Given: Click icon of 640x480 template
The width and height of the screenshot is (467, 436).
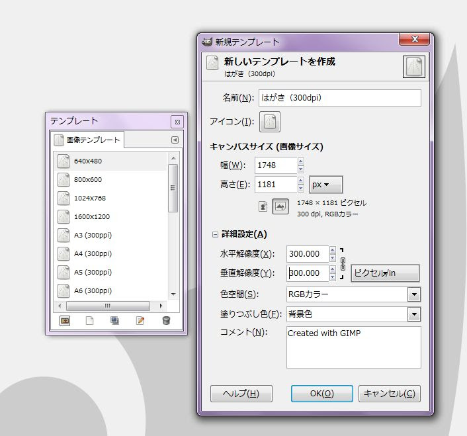Looking at the screenshot, I should pyautogui.click(x=64, y=161).
